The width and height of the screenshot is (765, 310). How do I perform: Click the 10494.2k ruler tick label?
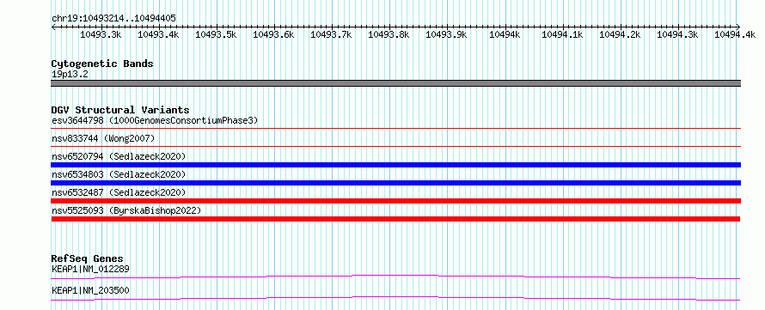point(620,34)
